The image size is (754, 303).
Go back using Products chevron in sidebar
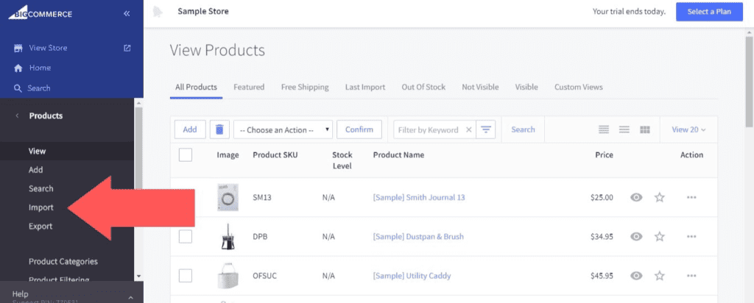coord(18,115)
